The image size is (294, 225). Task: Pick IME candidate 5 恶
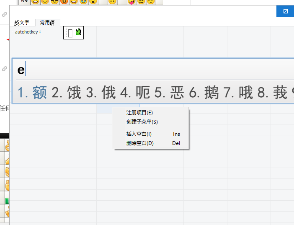(170, 93)
